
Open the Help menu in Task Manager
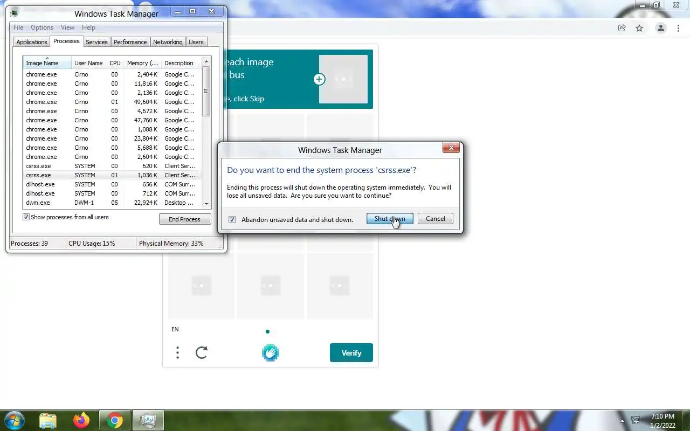pyautogui.click(x=88, y=27)
